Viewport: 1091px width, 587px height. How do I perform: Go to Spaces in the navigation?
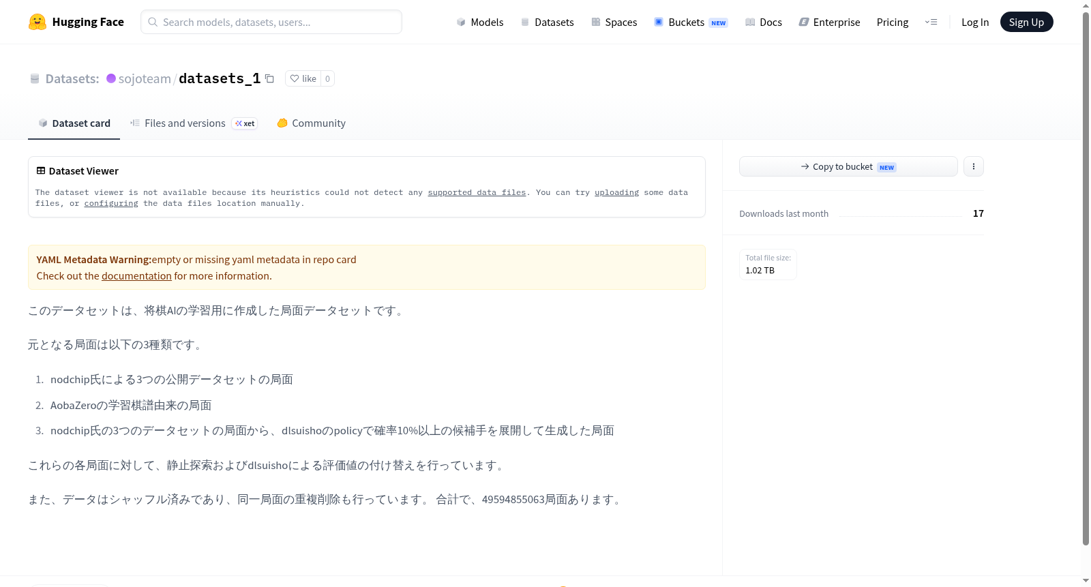(x=614, y=22)
